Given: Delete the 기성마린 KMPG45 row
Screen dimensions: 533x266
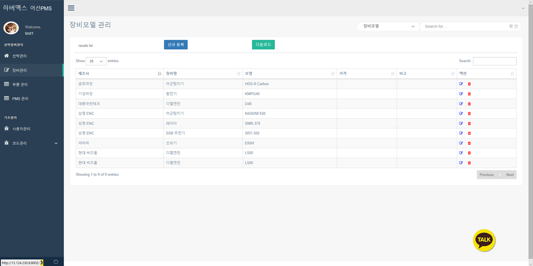Looking at the screenshot, I should 469,94.
